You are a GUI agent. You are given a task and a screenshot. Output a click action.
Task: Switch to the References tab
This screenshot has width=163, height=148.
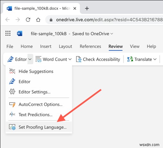tap(90, 47)
